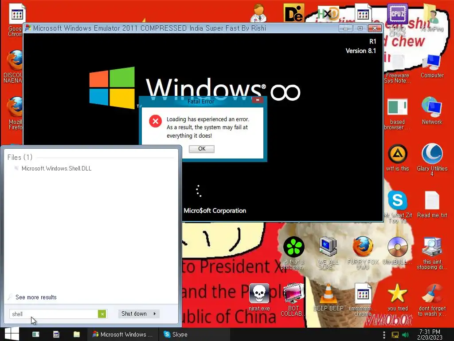Open the CPUID CPU-Z desktop icon
This screenshot has height=341, width=454.
[x=398, y=20]
